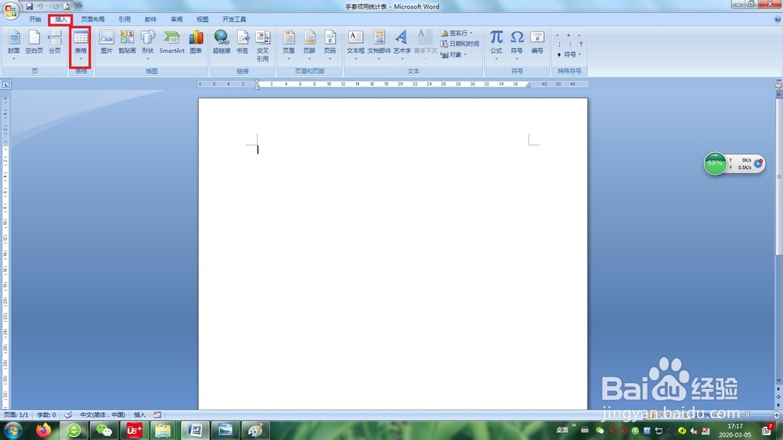783x440 pixels.
Task: Open Firefox from the taskbar
Action: tap(43, 430)
